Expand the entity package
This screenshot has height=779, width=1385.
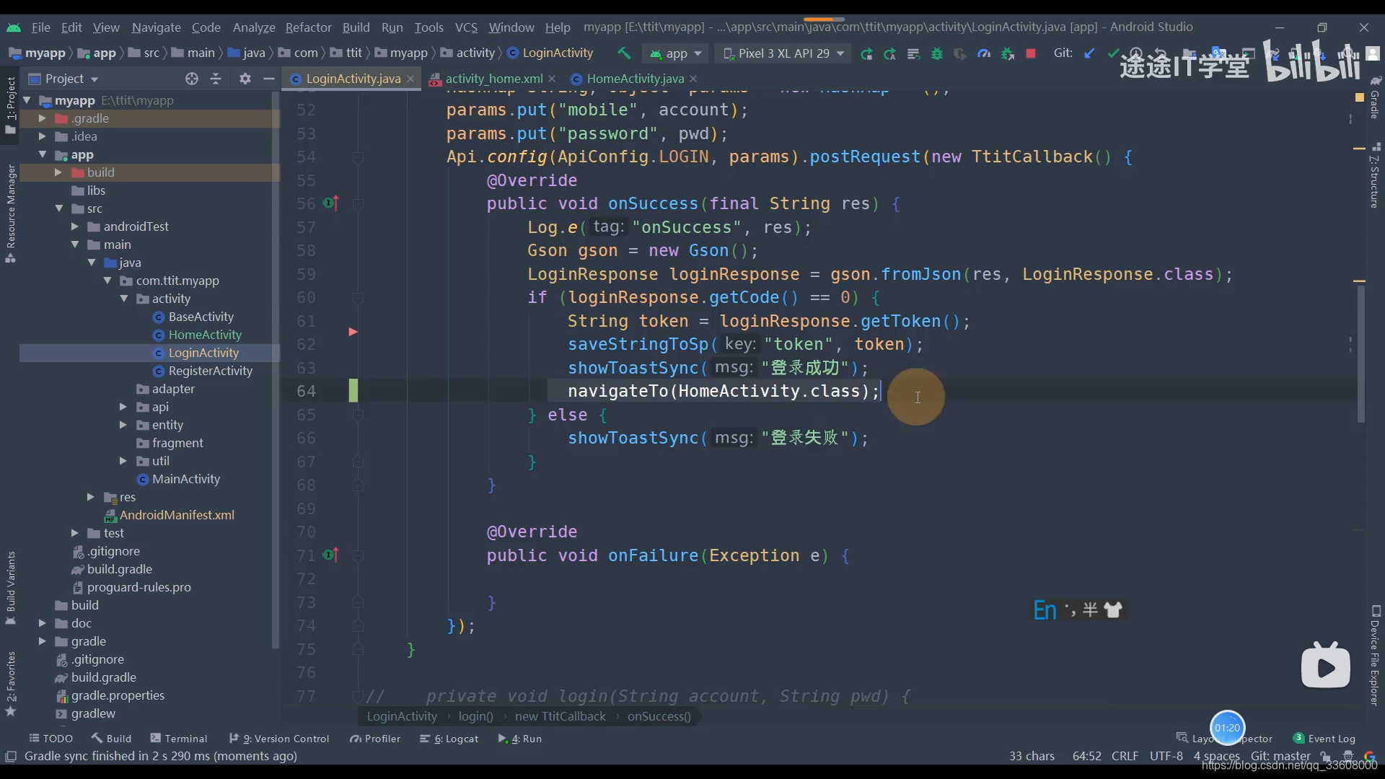coord(123,425)
